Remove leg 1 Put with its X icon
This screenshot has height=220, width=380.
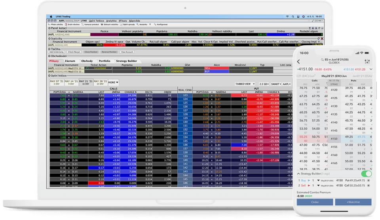click(x=369, y=180)
